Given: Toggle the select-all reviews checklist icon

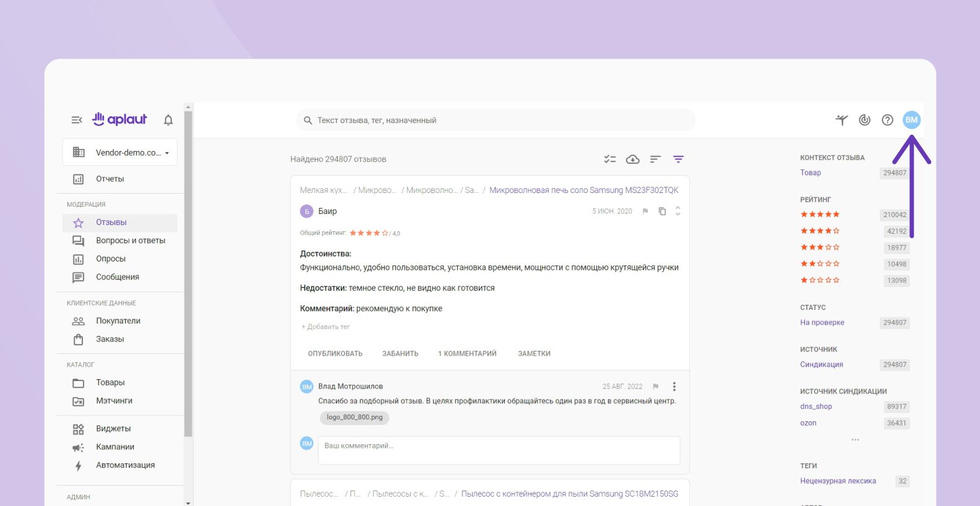Looking at the screenshot, I should [610, 160].
